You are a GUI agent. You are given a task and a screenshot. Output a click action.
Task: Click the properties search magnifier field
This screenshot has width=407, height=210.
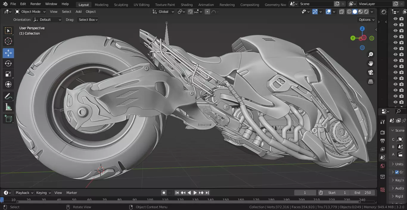[x=400, y=111]
